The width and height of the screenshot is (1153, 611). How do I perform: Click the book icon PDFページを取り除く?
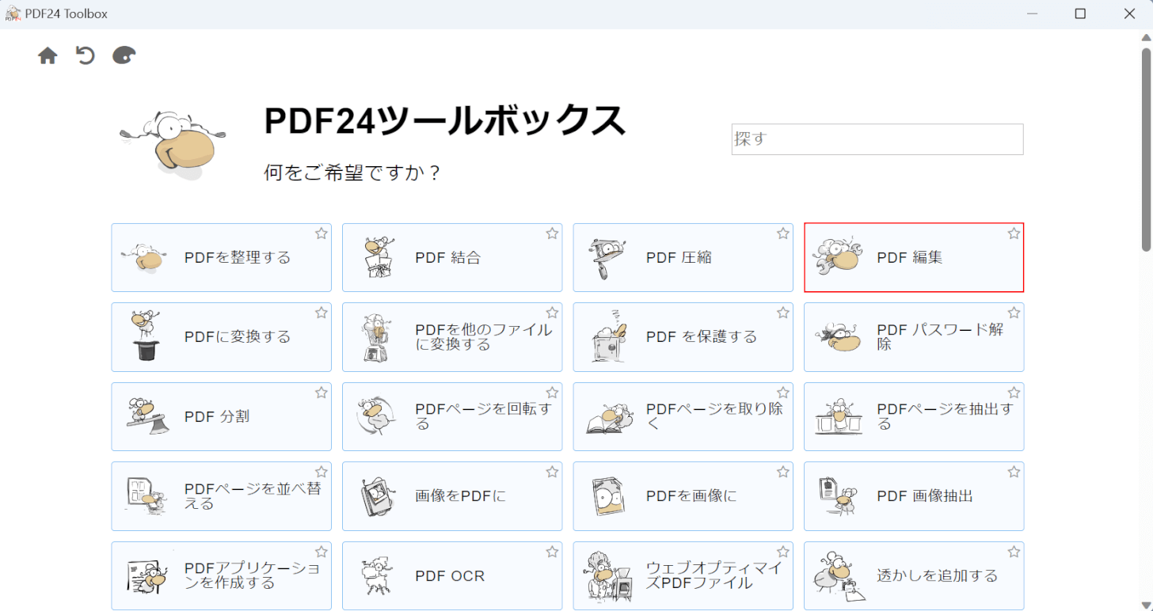pyautogui.click(x=609, y=419)
